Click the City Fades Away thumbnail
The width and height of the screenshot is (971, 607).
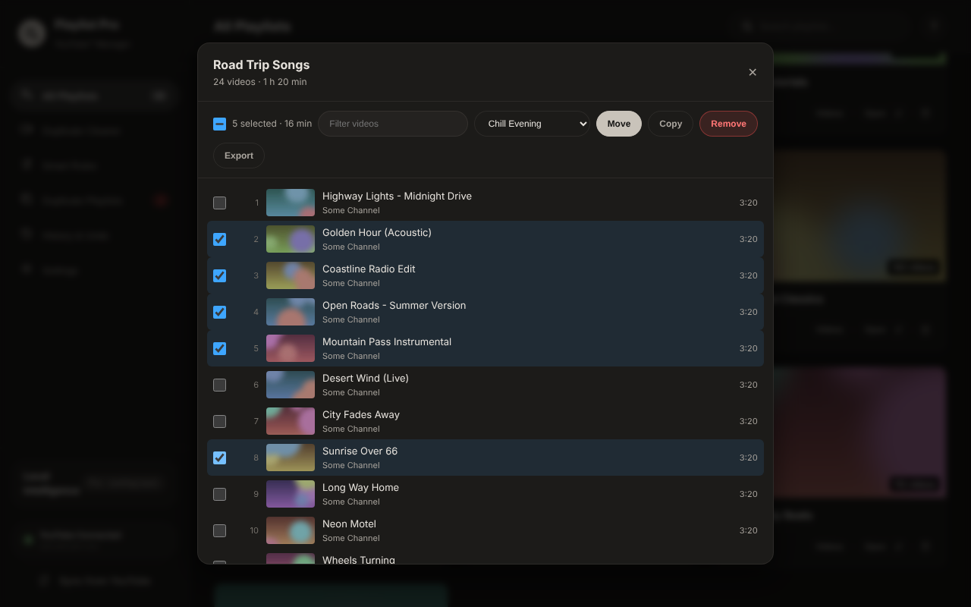[x=291, y=421]
